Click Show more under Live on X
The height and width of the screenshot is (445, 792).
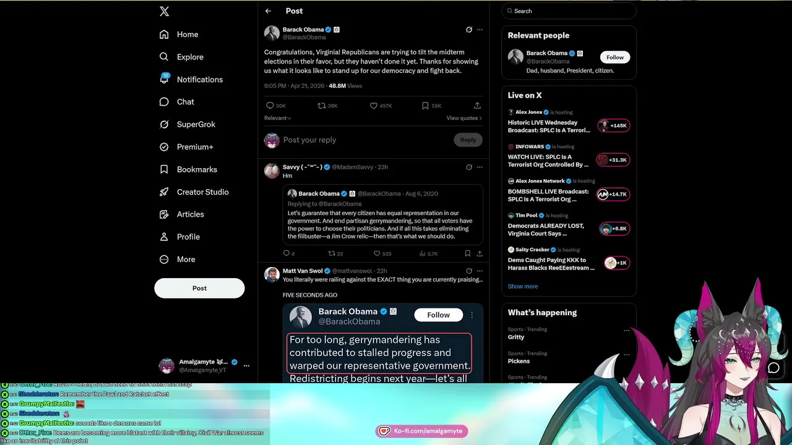pos(523,286)
